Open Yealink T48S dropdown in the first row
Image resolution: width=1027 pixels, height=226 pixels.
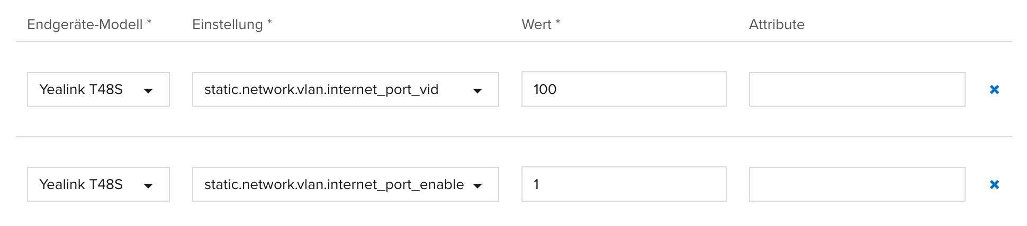(x=98, y=89)
